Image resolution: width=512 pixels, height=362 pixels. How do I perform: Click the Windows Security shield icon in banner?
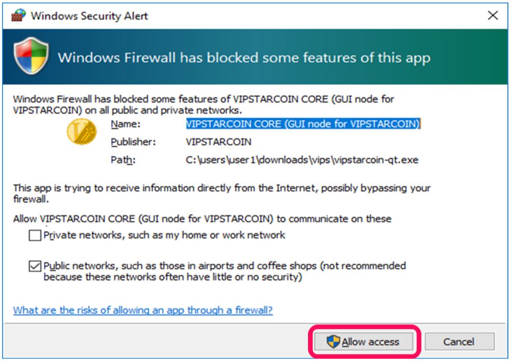click(x=32, y=57)
